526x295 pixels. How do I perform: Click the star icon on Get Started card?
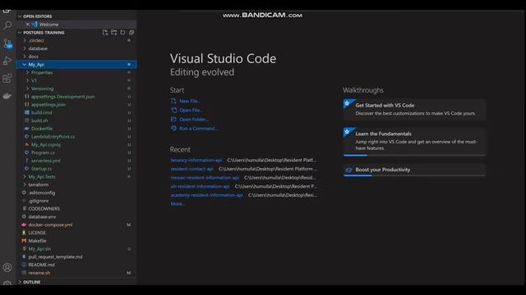(x=347, y=103)
